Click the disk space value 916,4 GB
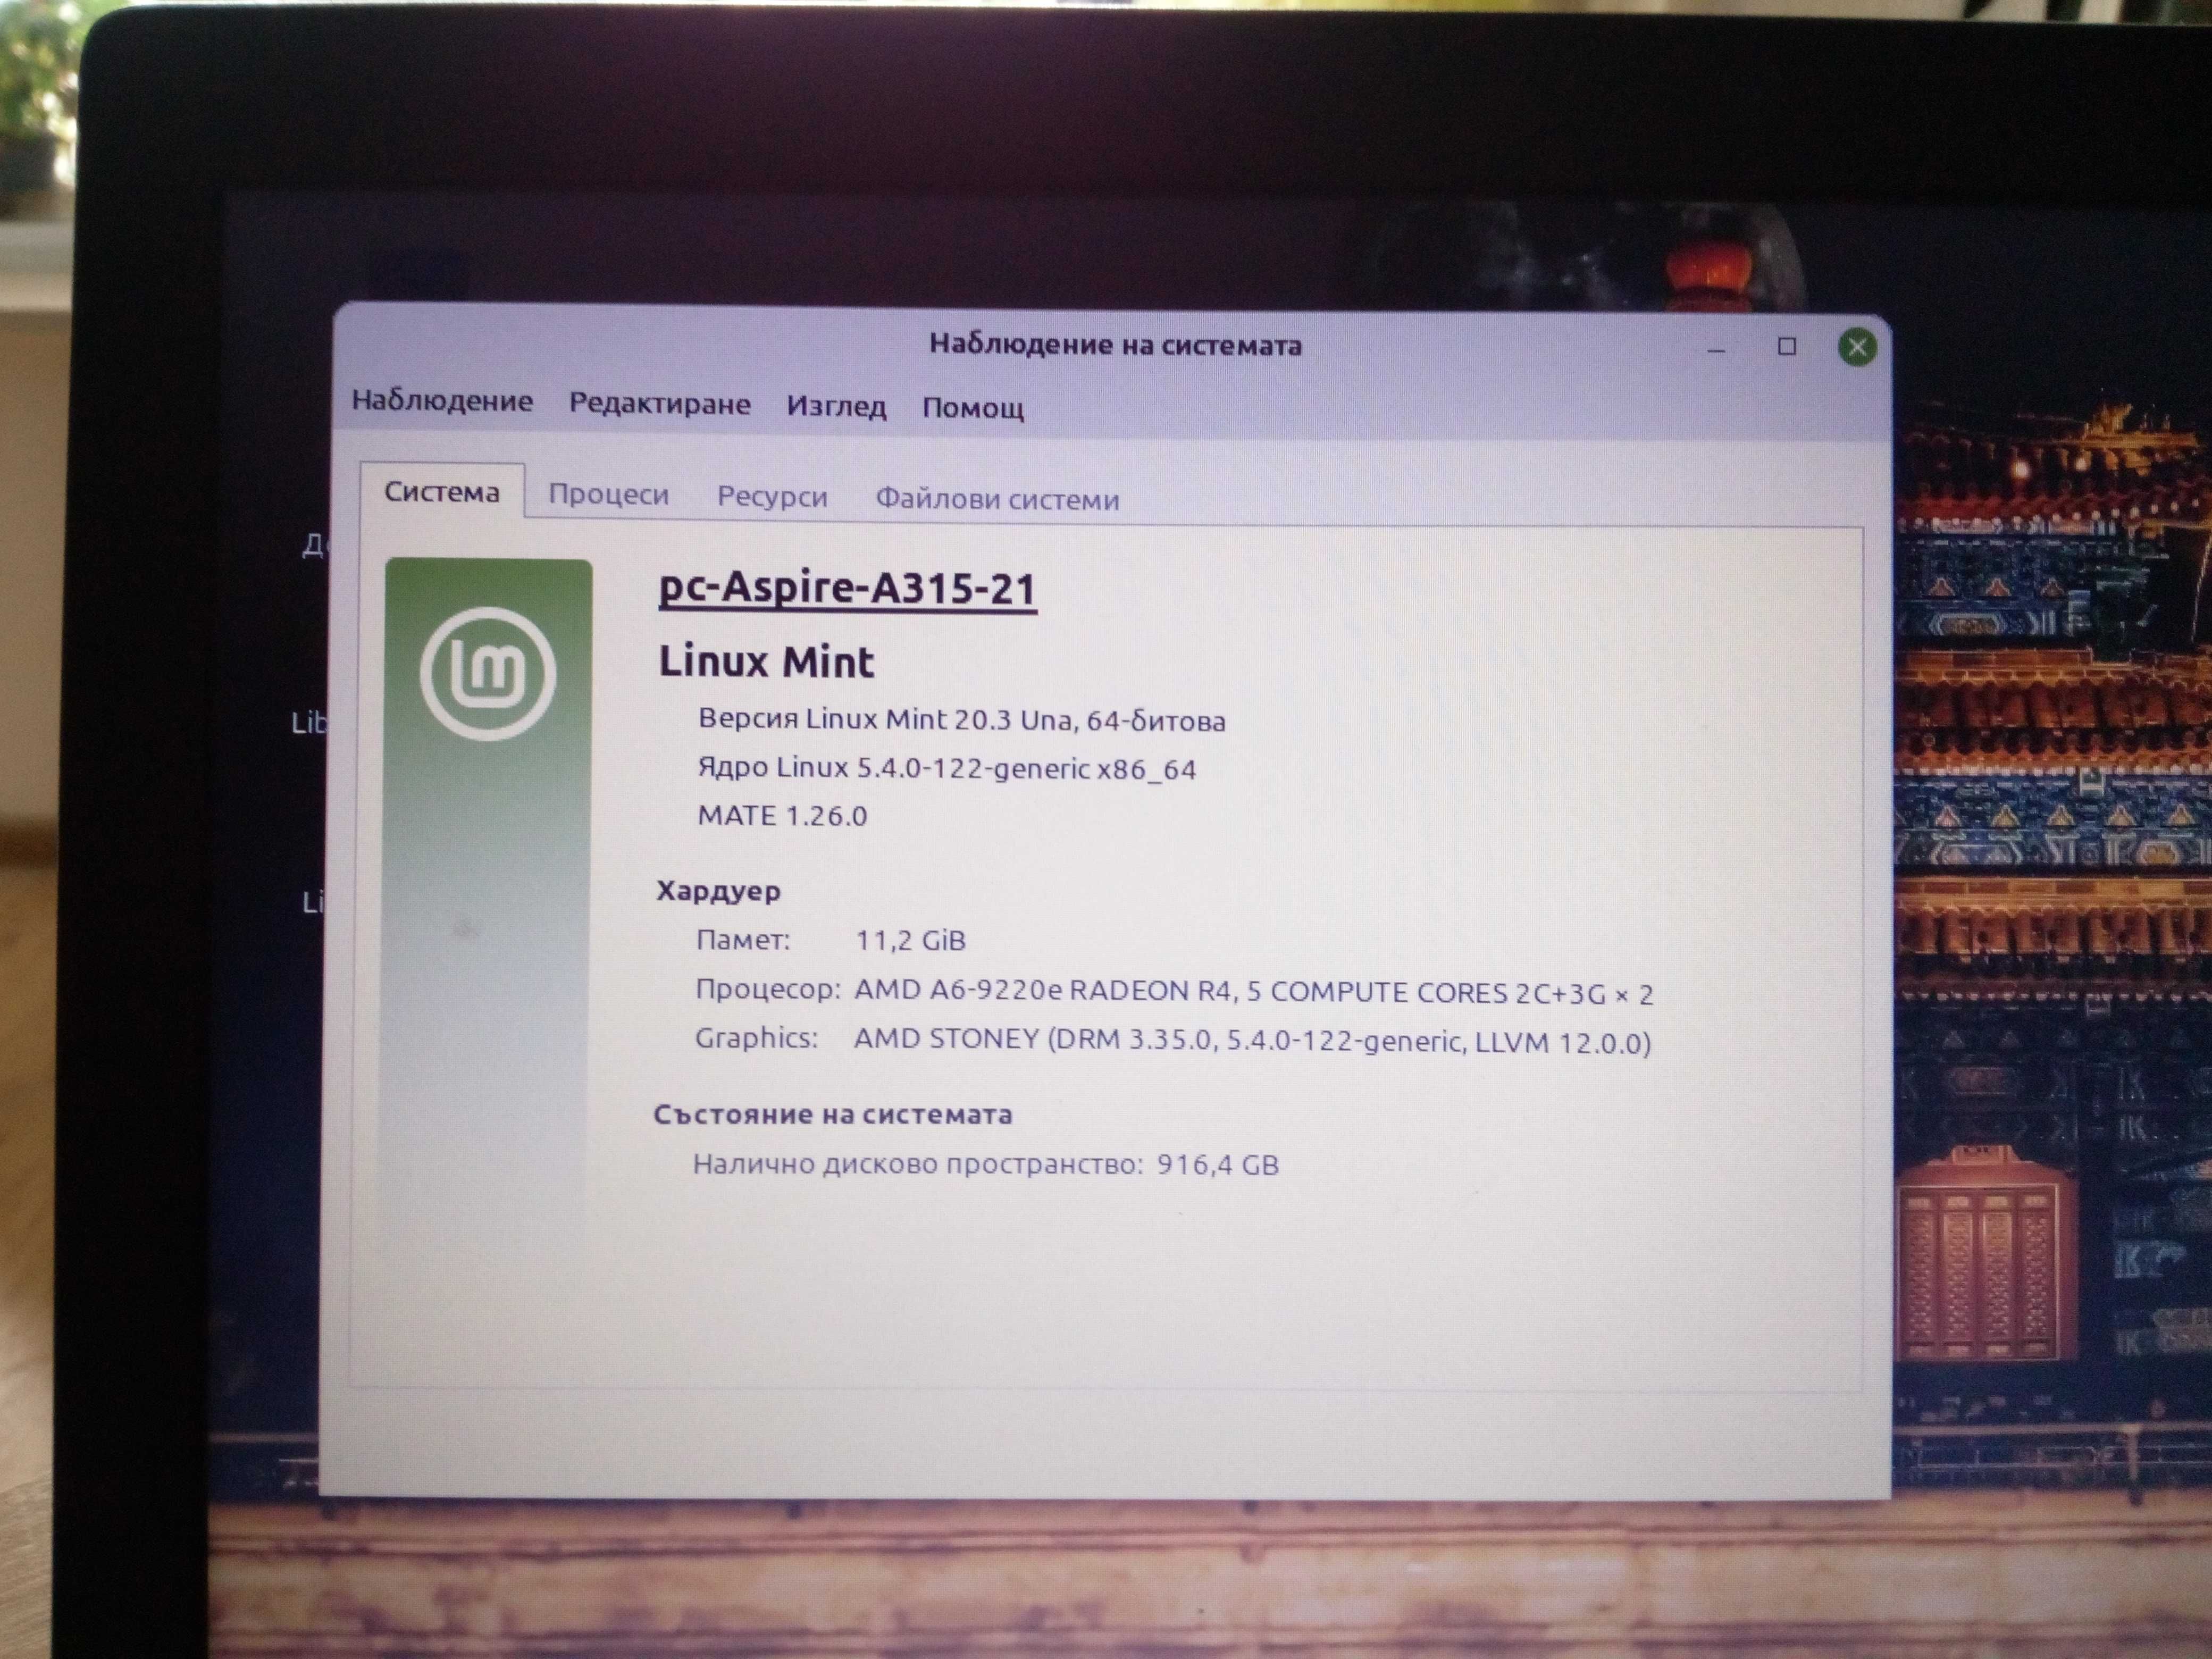The width and height of the screenshot is (2212, 1659). point(1218,1165)
